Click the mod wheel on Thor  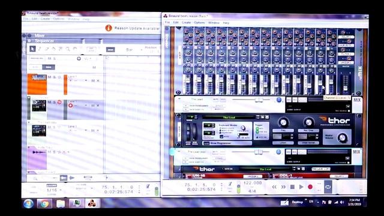tap(194, 132)
